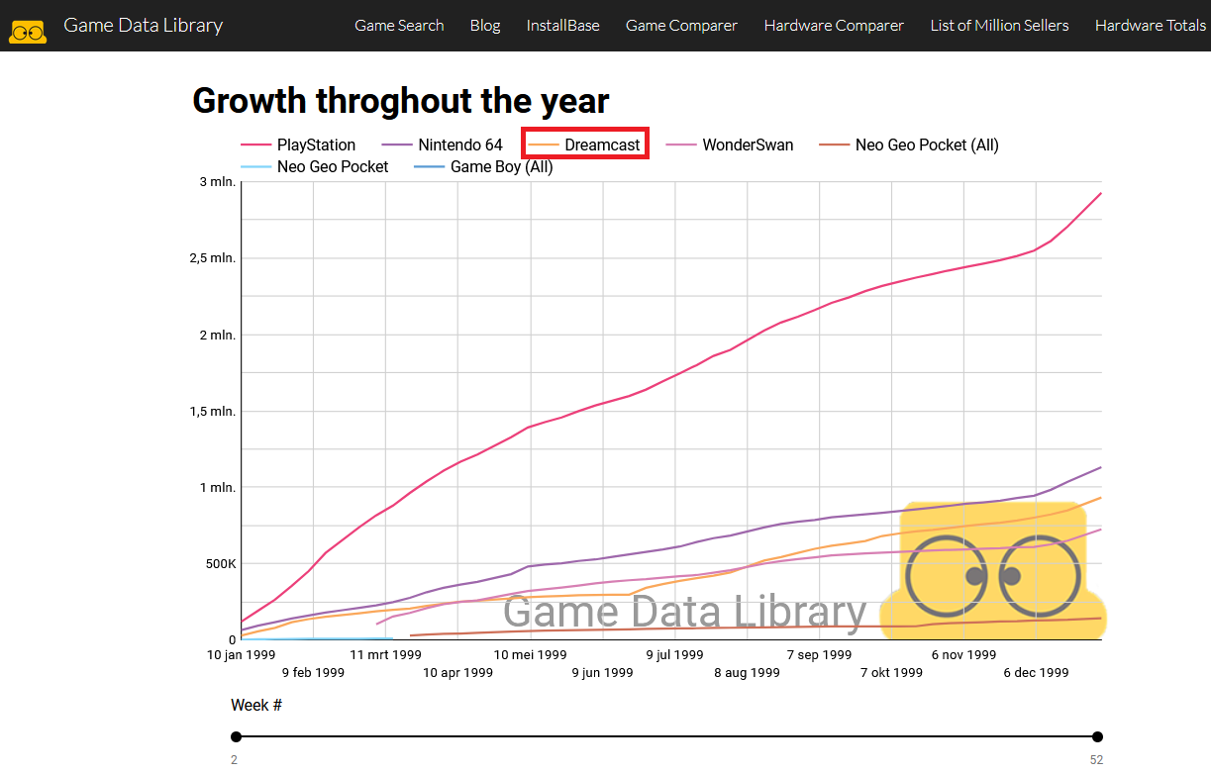
Task: Click the 11 mrt 1999 axis date
Action: tap(385, 654)
